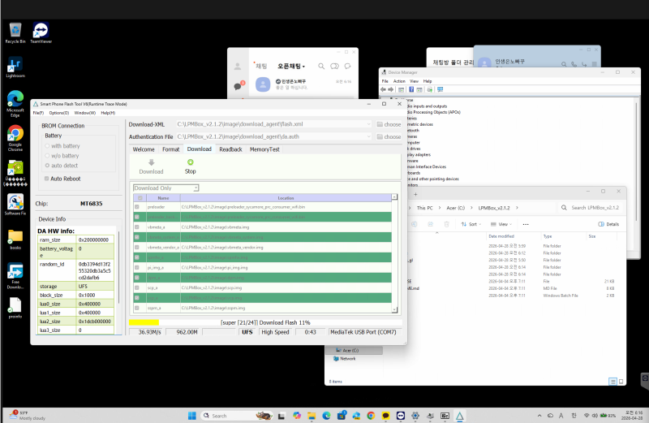
Task: Click the search icon in the chat window
Action: click(321, 67)
